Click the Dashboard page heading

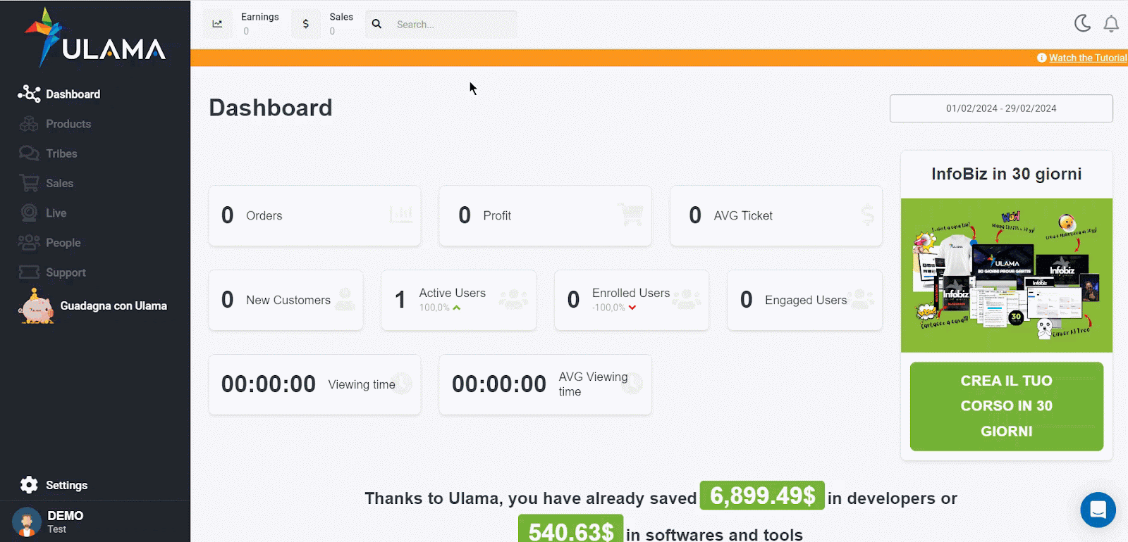coord(271,108)
